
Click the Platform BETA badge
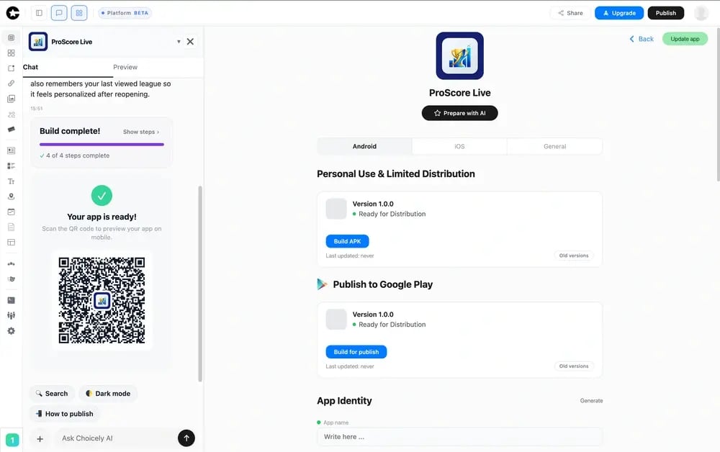point(125,13)
